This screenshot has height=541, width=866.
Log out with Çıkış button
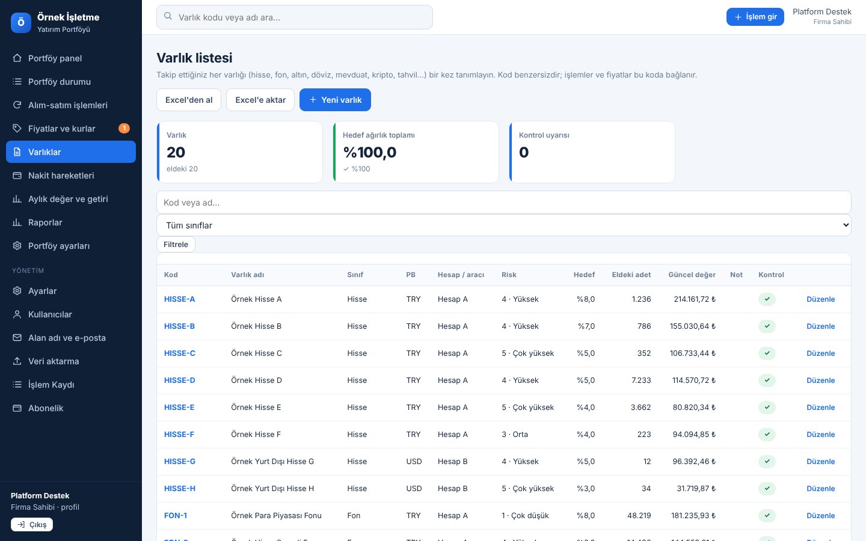[x=32, y=525]
